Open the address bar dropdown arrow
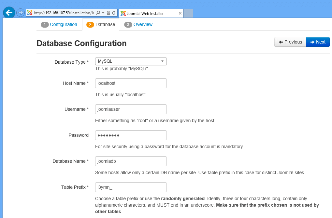The image size is (332, 218). 103,13
